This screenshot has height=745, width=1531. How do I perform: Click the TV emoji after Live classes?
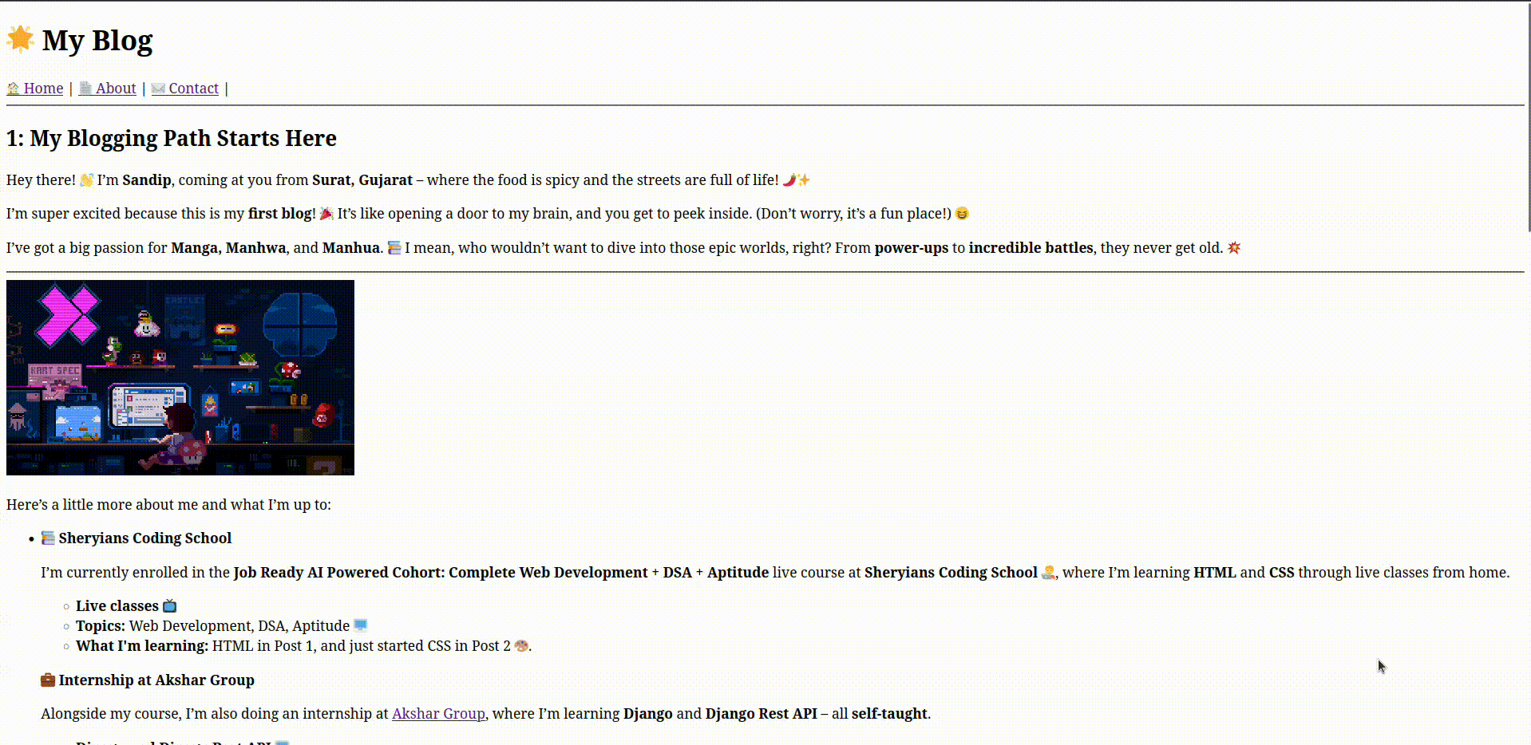point(169,606)
